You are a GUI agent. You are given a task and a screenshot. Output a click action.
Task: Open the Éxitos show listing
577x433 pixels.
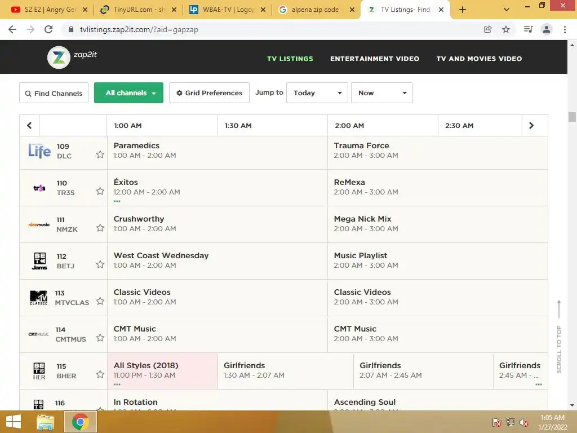[217, 188]
